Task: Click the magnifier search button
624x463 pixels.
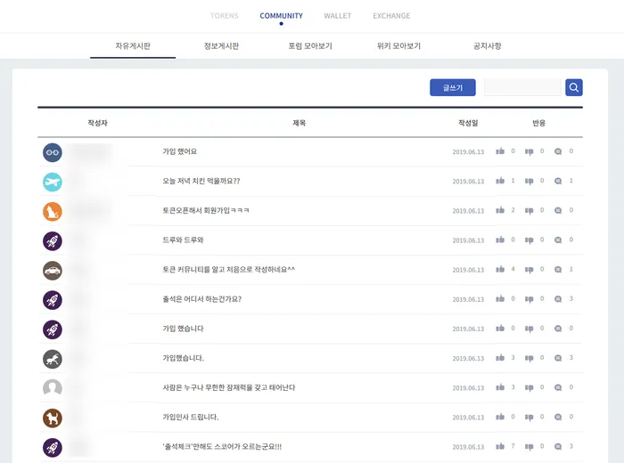Action: 573,87
